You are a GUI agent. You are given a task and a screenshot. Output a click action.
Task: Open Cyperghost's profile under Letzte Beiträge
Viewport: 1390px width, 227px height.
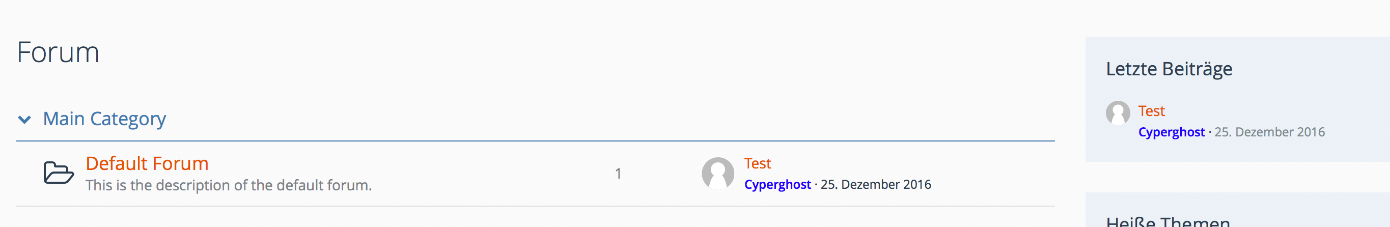1171,132
